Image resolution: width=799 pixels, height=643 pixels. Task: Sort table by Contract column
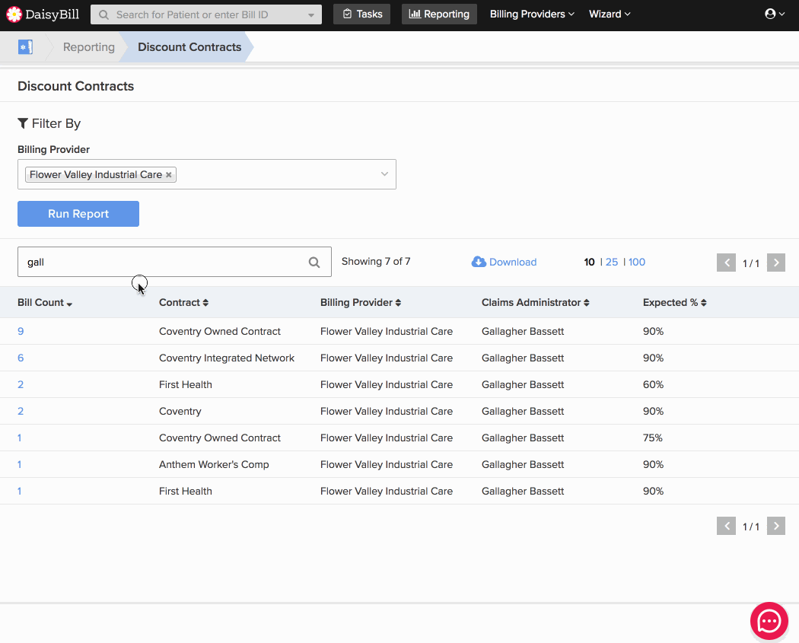(x=183, y=303)
